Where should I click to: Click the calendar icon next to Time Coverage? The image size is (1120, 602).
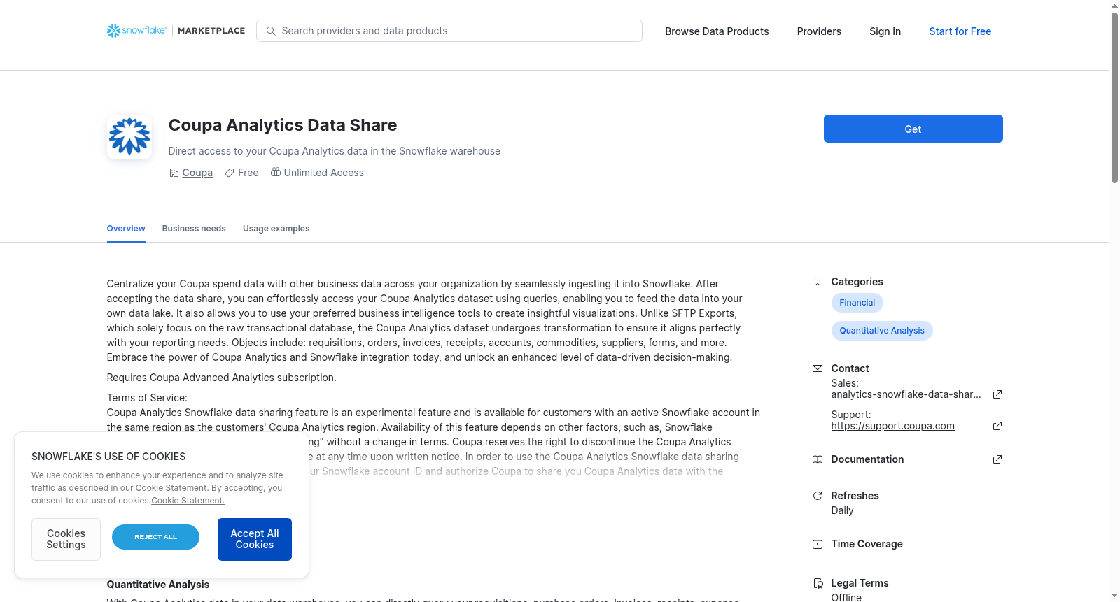click(818, 544)
